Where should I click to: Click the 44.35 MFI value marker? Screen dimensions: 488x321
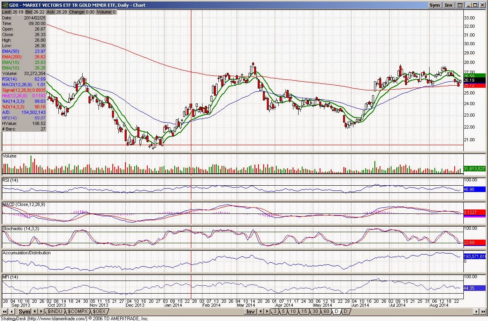pyautogui.click(x=474, y=288)
